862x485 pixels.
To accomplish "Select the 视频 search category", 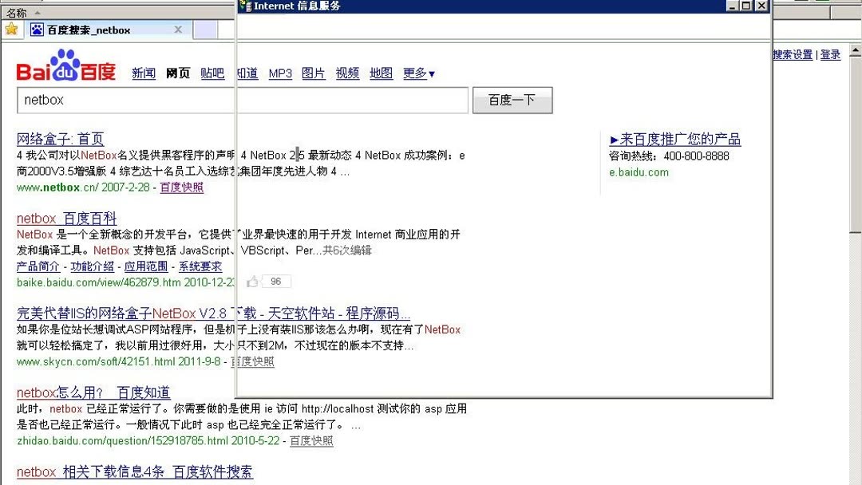I will [346, 73].
